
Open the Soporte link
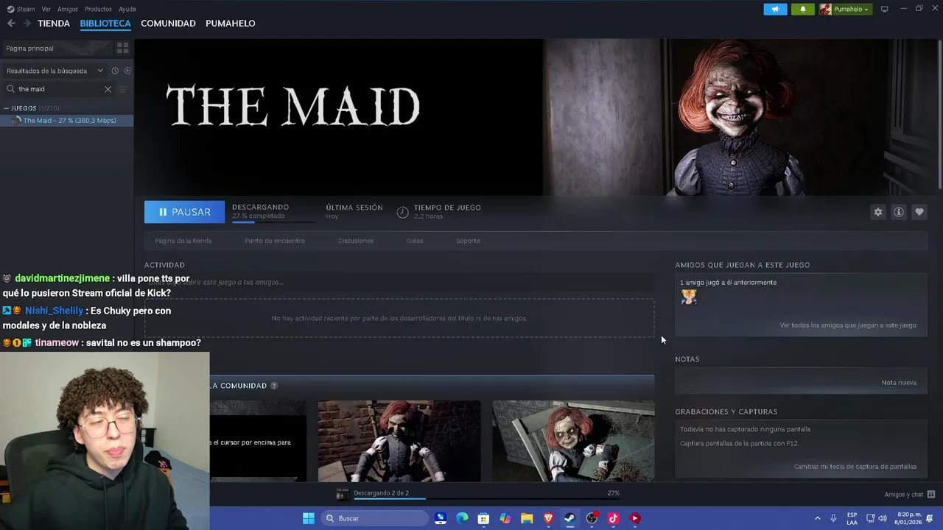[468, 241]
